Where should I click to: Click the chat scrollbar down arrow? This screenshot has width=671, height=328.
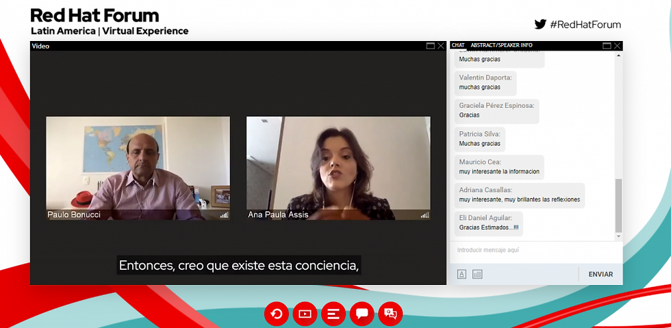[x=618, y=236]
